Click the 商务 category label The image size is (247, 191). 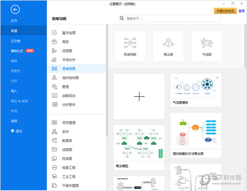(65, 42)
